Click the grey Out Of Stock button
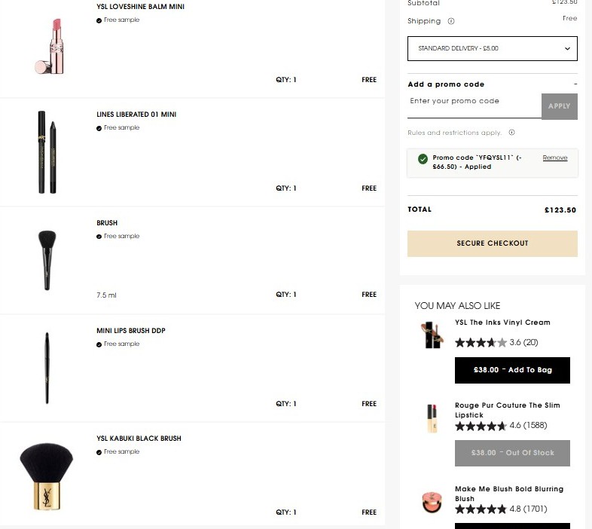This screenshot has height=529, width=592. click(x=512, y=453)
